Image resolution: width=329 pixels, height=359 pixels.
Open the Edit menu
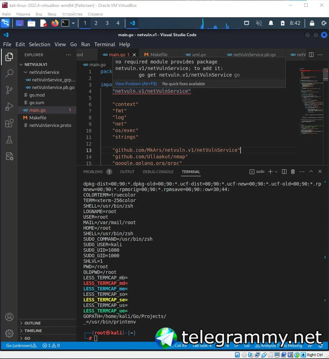(x=20, y=44)
